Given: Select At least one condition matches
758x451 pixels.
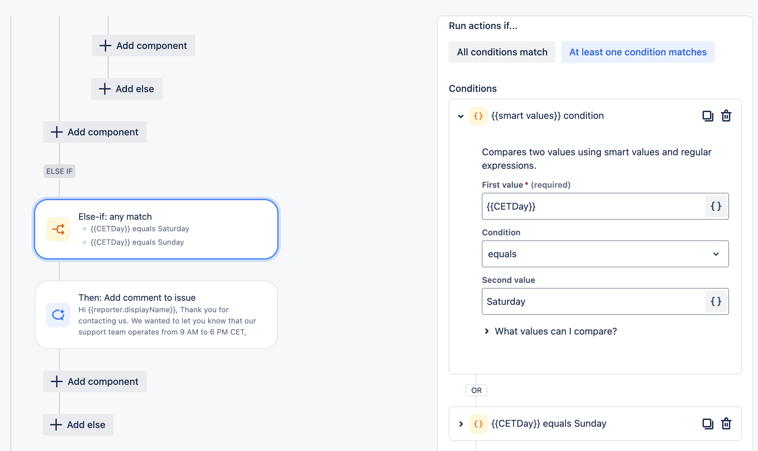Looking at the screenshot, I should (x=638, y=52).
